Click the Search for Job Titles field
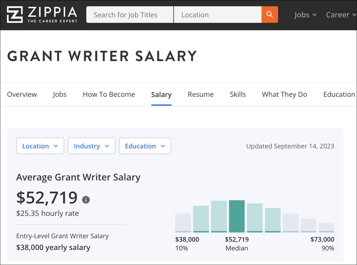The image size is (357, 265). point(129,15)
